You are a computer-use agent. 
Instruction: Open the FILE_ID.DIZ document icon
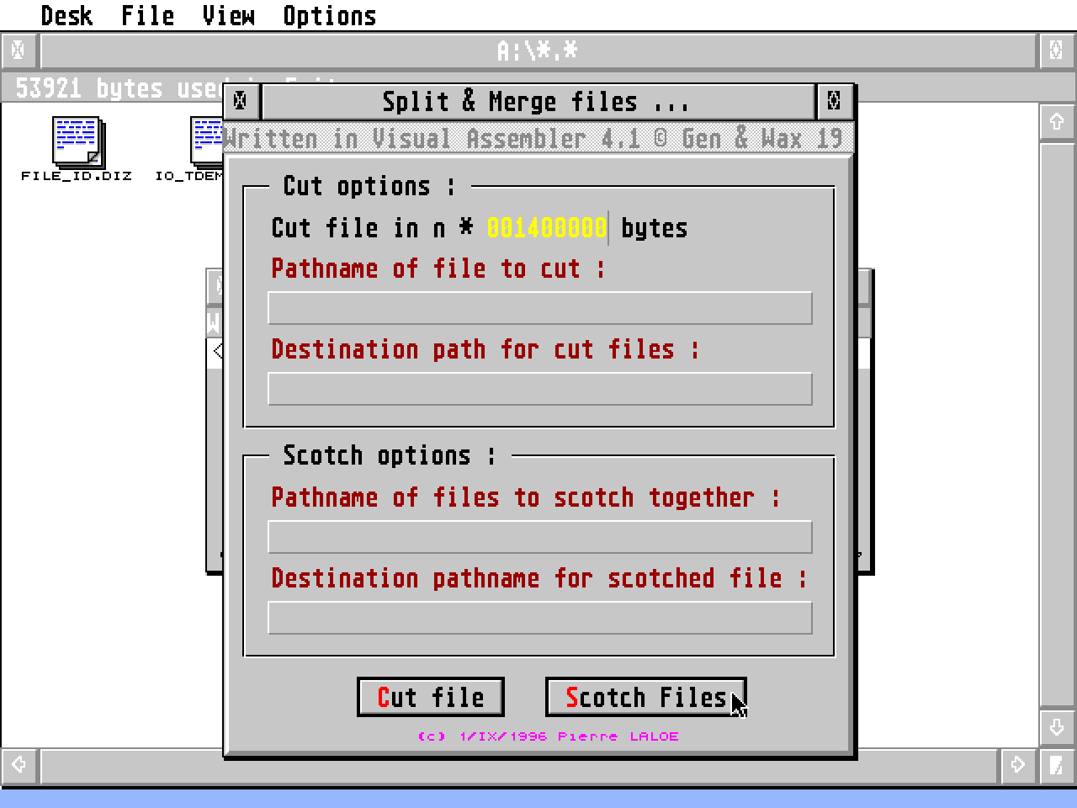[77, 143]
